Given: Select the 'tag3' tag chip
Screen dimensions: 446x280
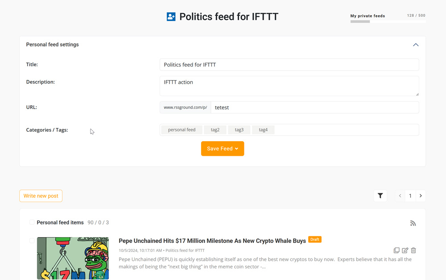Looking at the screenshot, I should 239,130.
